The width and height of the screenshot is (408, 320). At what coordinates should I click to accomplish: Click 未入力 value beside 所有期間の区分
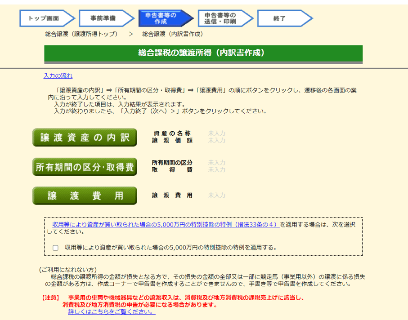click(217, 163)
